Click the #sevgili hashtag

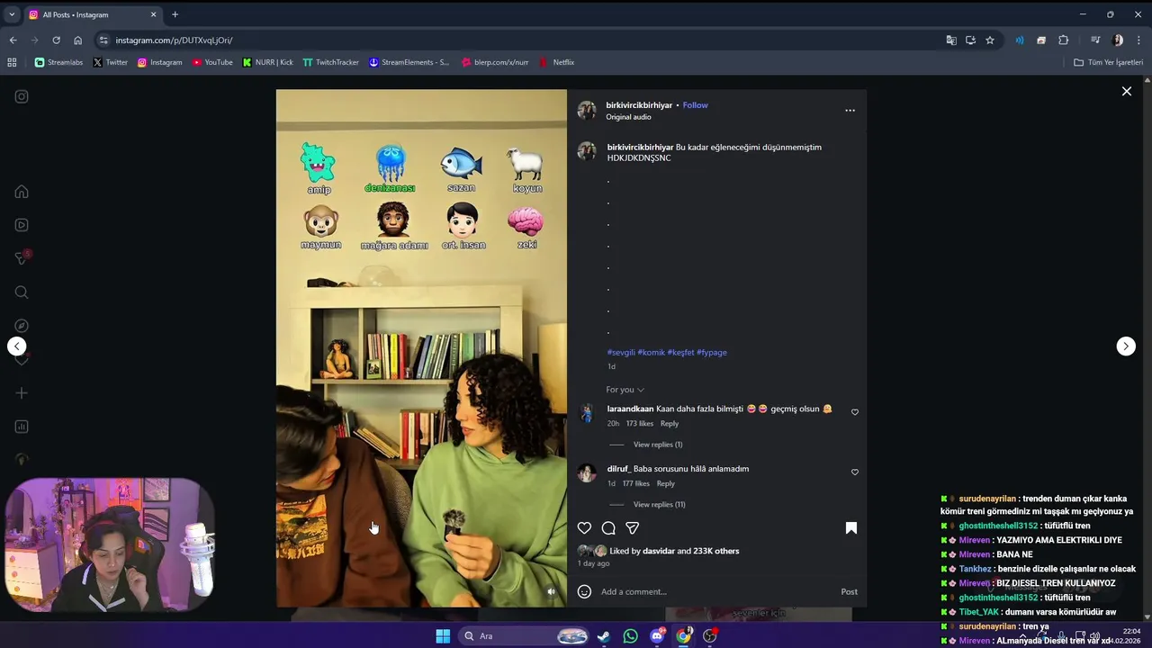tap(621, 353)
